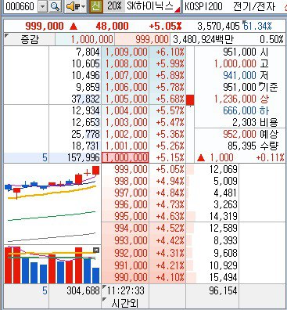Click total bid volume 96,154

tap(224, 290)
